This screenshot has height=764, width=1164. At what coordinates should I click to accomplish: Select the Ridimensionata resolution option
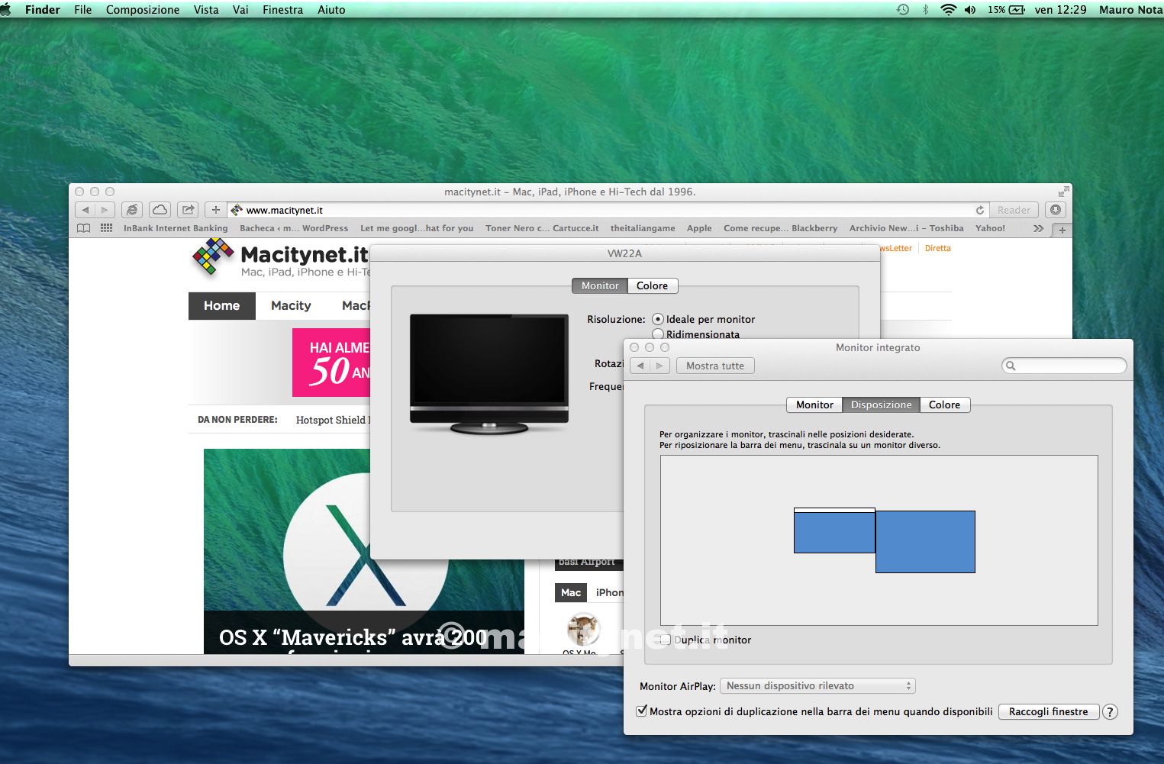click(x=658, y=334)
